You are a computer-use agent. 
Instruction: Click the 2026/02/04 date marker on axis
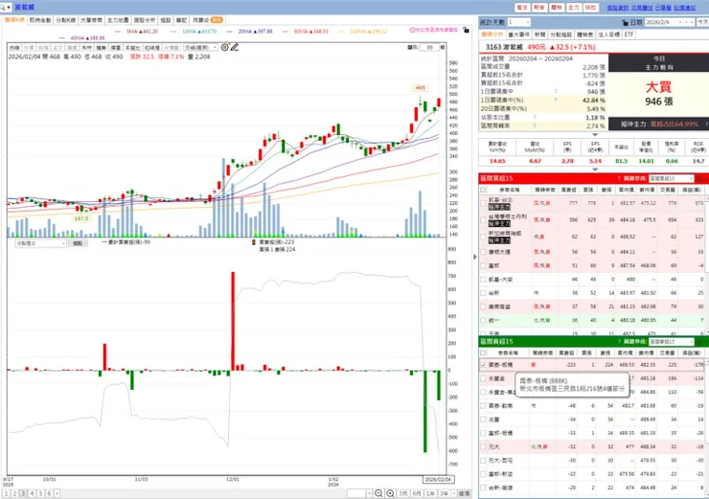click(x=438, y=479)
